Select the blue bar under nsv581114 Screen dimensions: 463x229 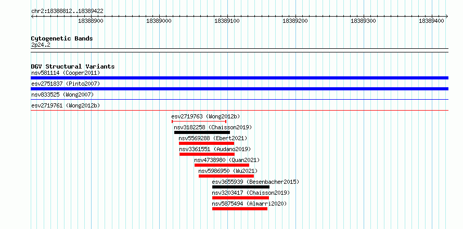(239, 78)
